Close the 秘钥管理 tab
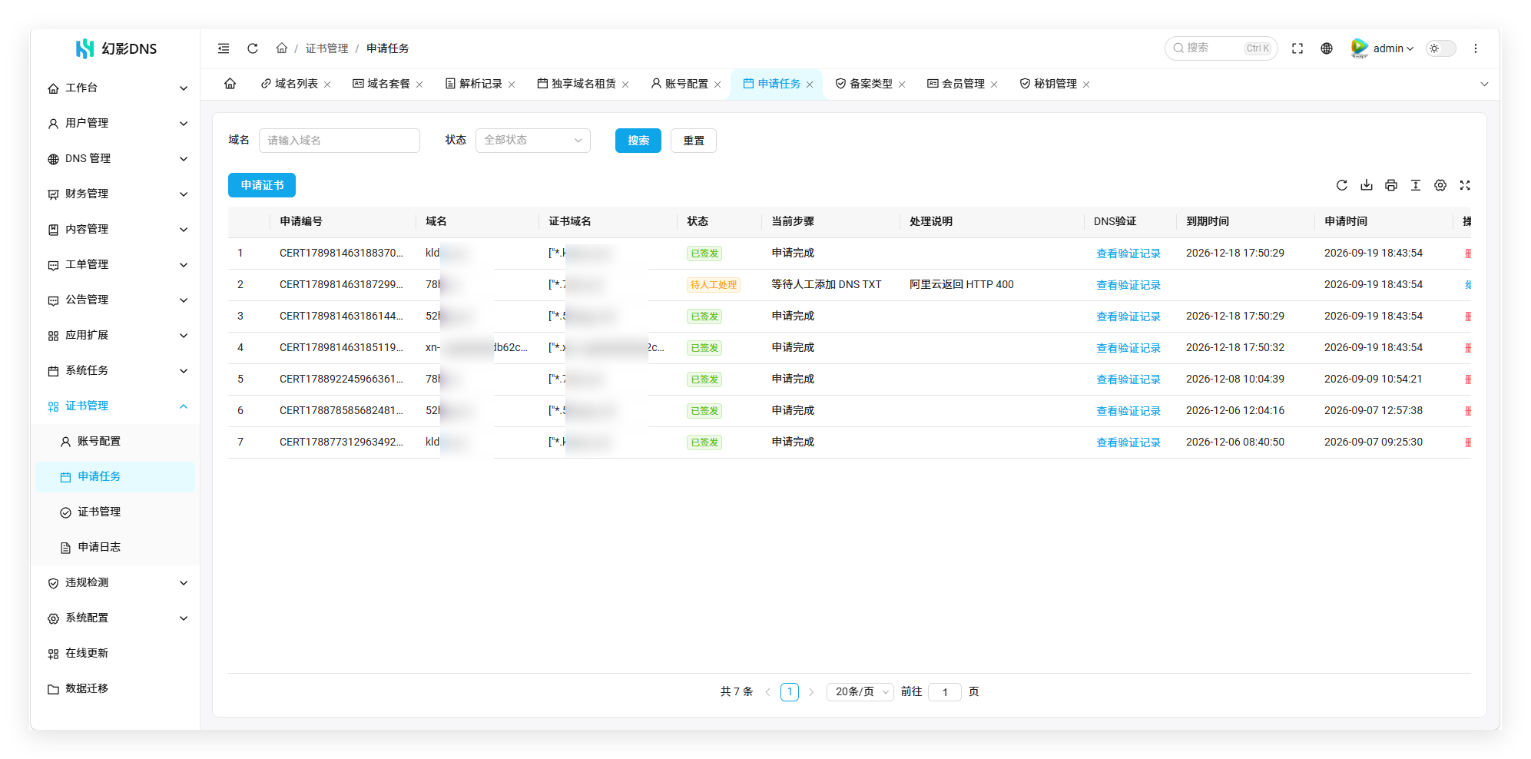This screenshot has width=1531, height=759. pyautogui.click(x=1086, y=85)
